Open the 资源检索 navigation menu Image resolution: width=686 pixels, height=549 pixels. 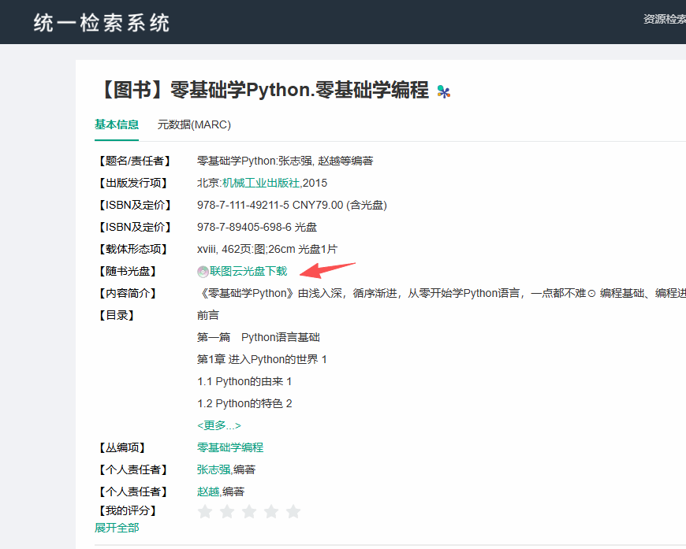click(664, 19)
